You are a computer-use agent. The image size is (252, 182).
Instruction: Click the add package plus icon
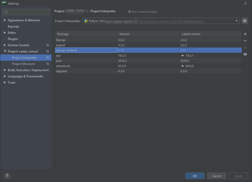point(245,34)
